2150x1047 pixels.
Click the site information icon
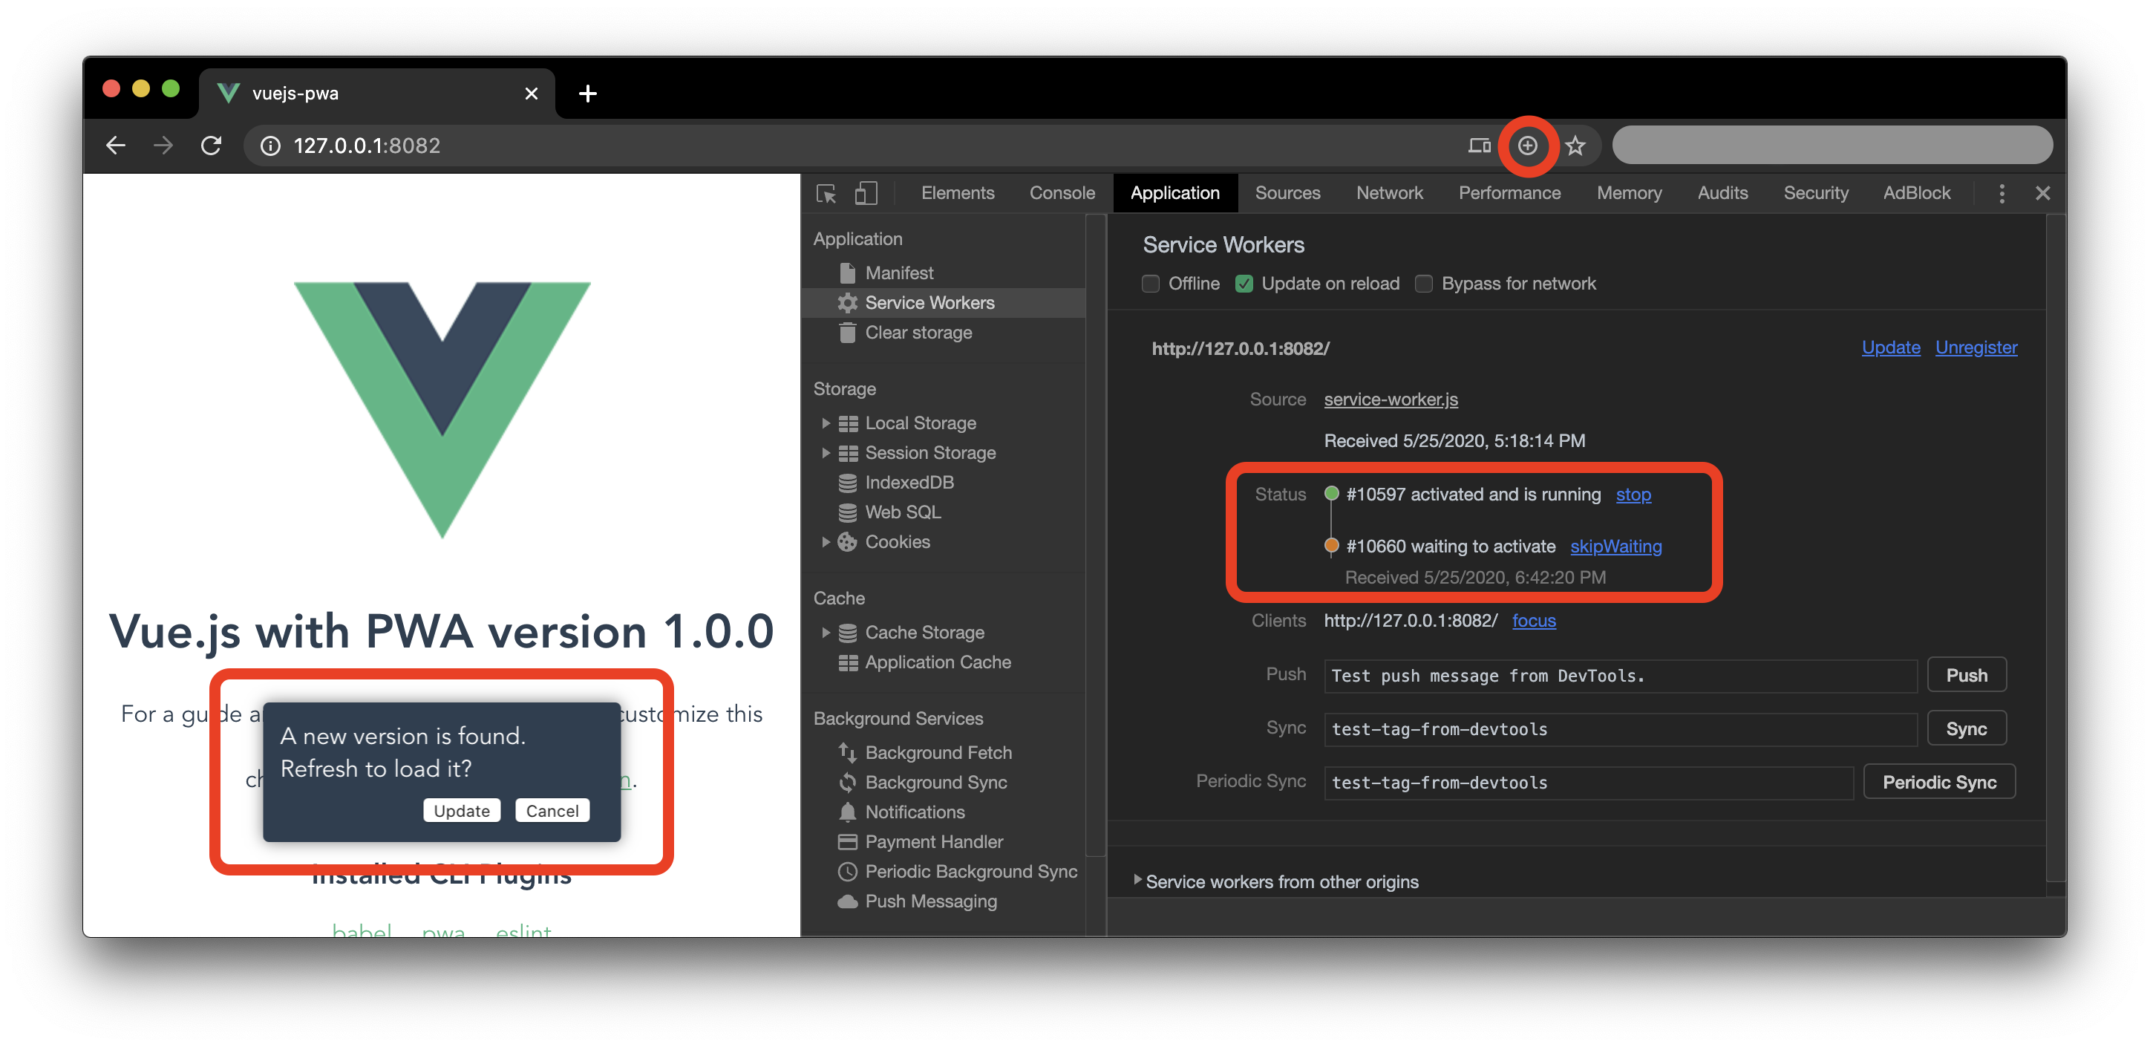(269, 146)
